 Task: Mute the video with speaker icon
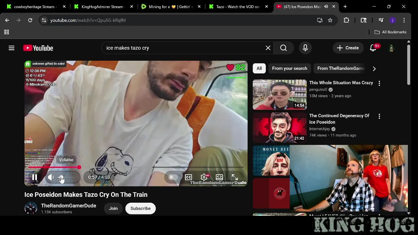pos(51,177)
